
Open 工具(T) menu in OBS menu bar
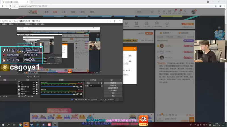tap(36, 24)
